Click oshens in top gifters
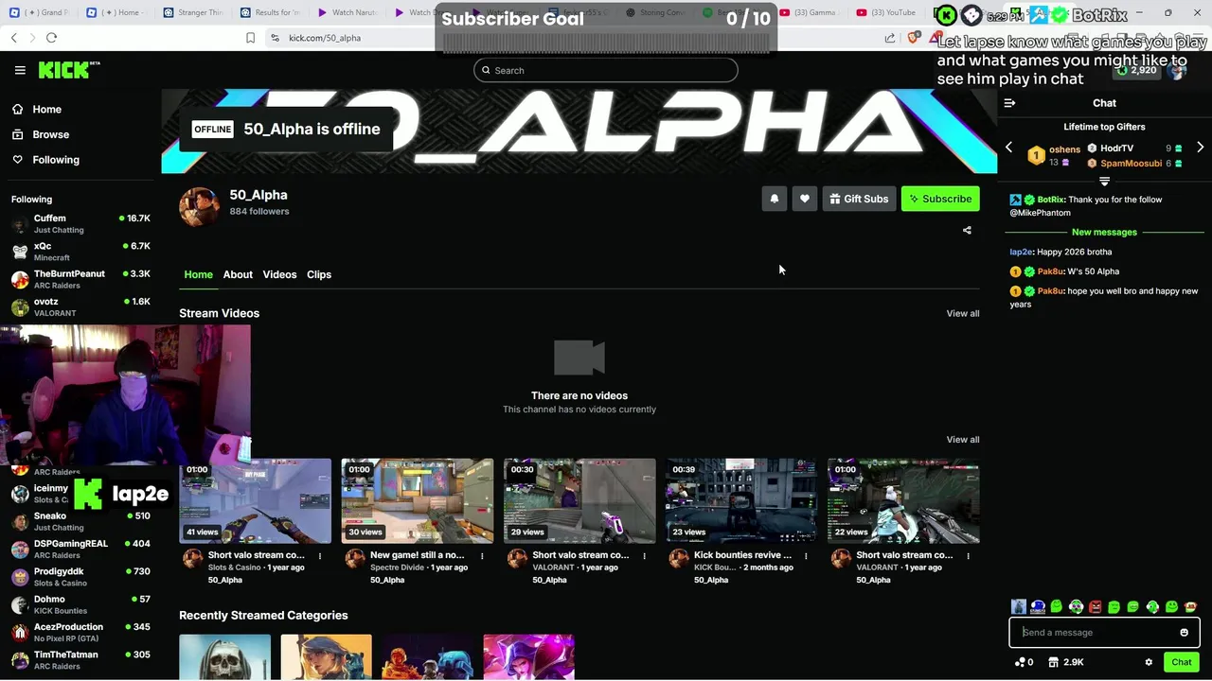This screenshot has width=1212, height=681. pyautogui.click(x=1064, y=149)
